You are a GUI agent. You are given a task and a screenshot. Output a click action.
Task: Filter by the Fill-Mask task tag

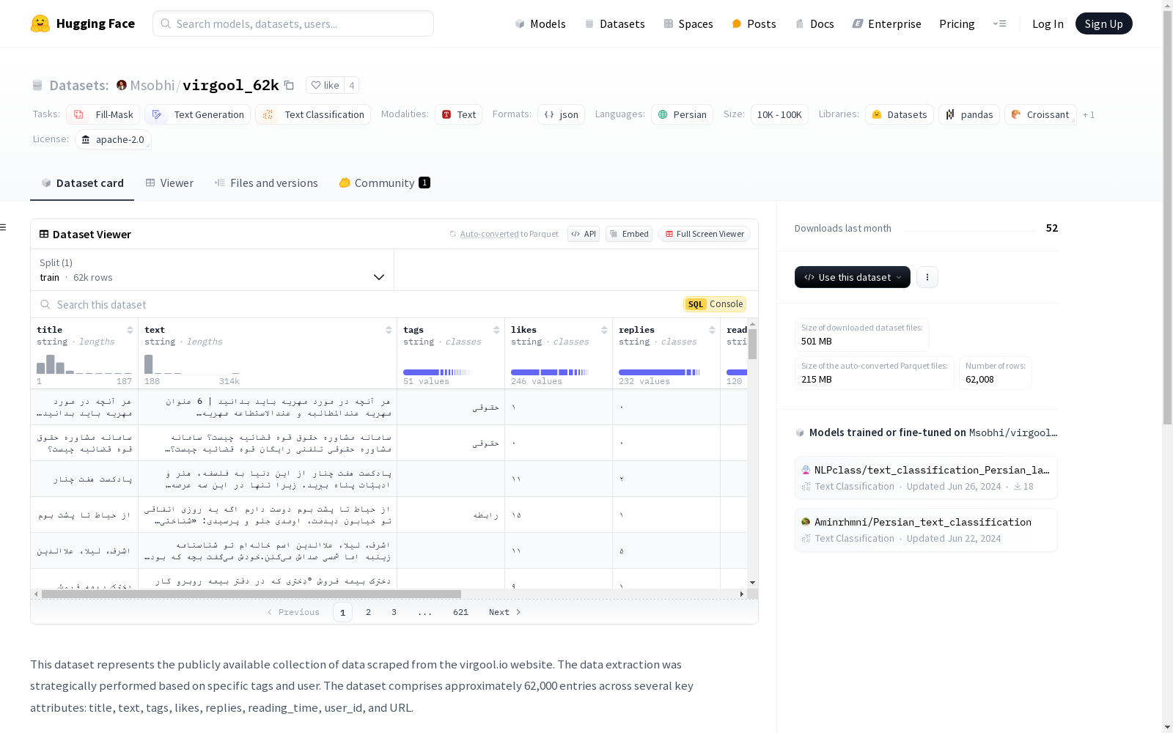[103, 114]
